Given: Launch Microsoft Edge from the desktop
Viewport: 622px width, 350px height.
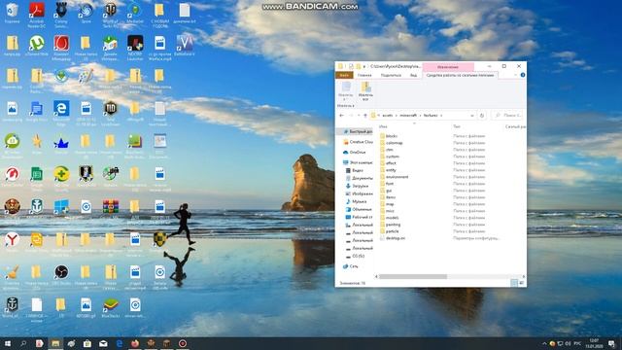Looking at the screenshot, I should (x=61, y=112).
